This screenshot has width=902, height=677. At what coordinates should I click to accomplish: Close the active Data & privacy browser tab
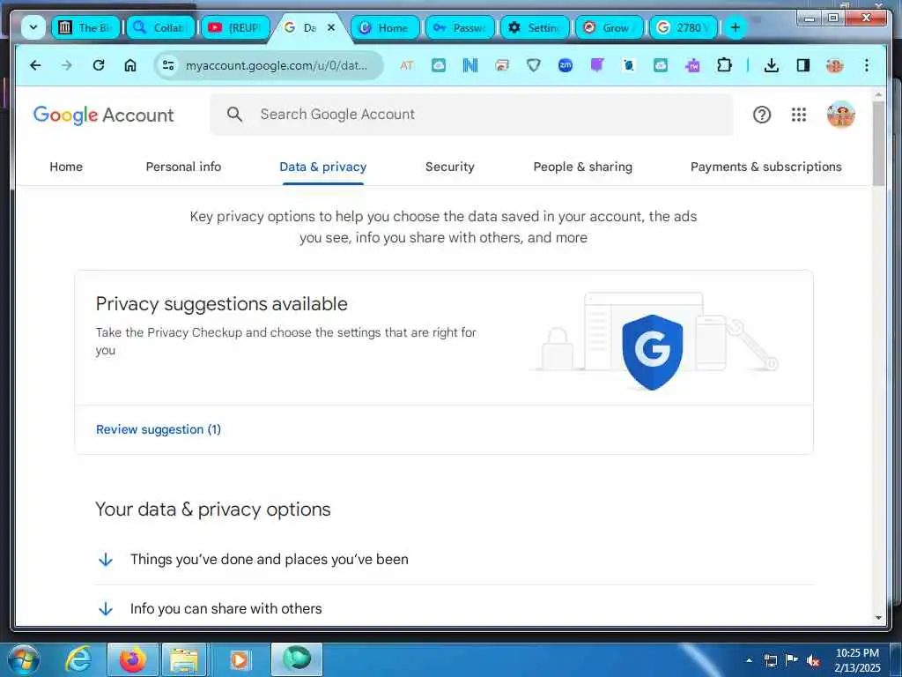coord(331,27)
